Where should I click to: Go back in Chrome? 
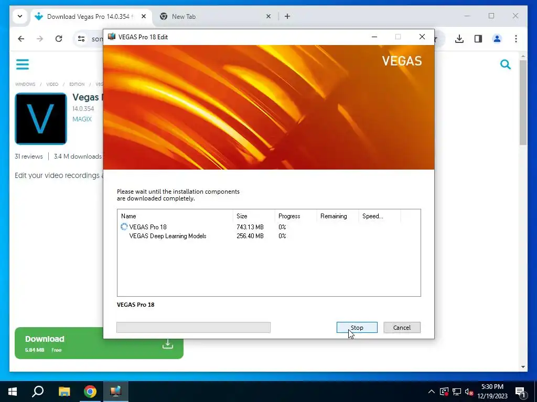pyautogui.click(x=21, y=39)
